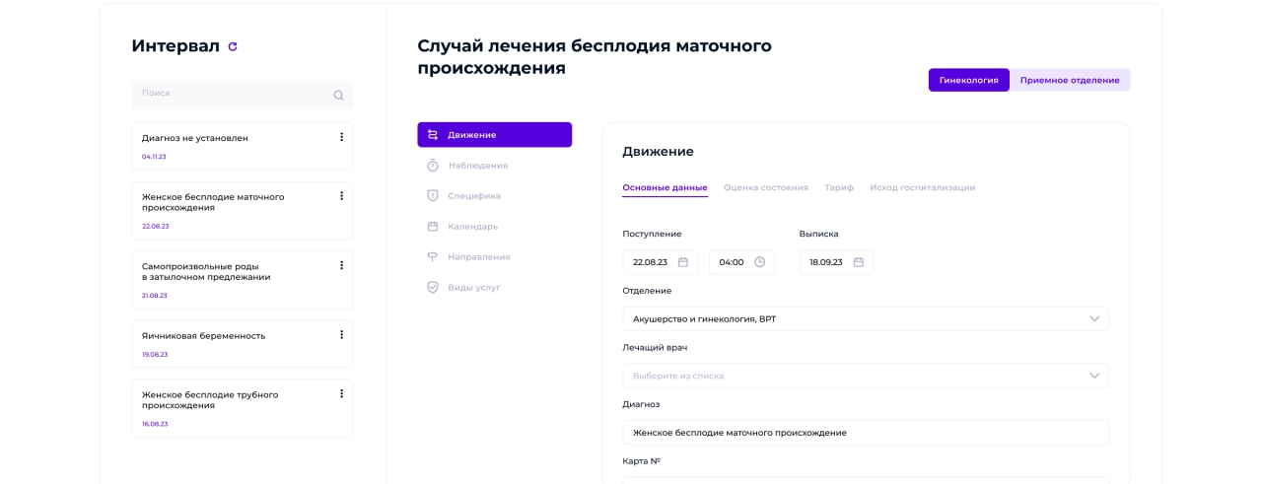This screenshot has height=484, width=1262.
Task: Open the menu dots for Женское бесплодие маточного происхождения card
Action: tap(342, 196)
